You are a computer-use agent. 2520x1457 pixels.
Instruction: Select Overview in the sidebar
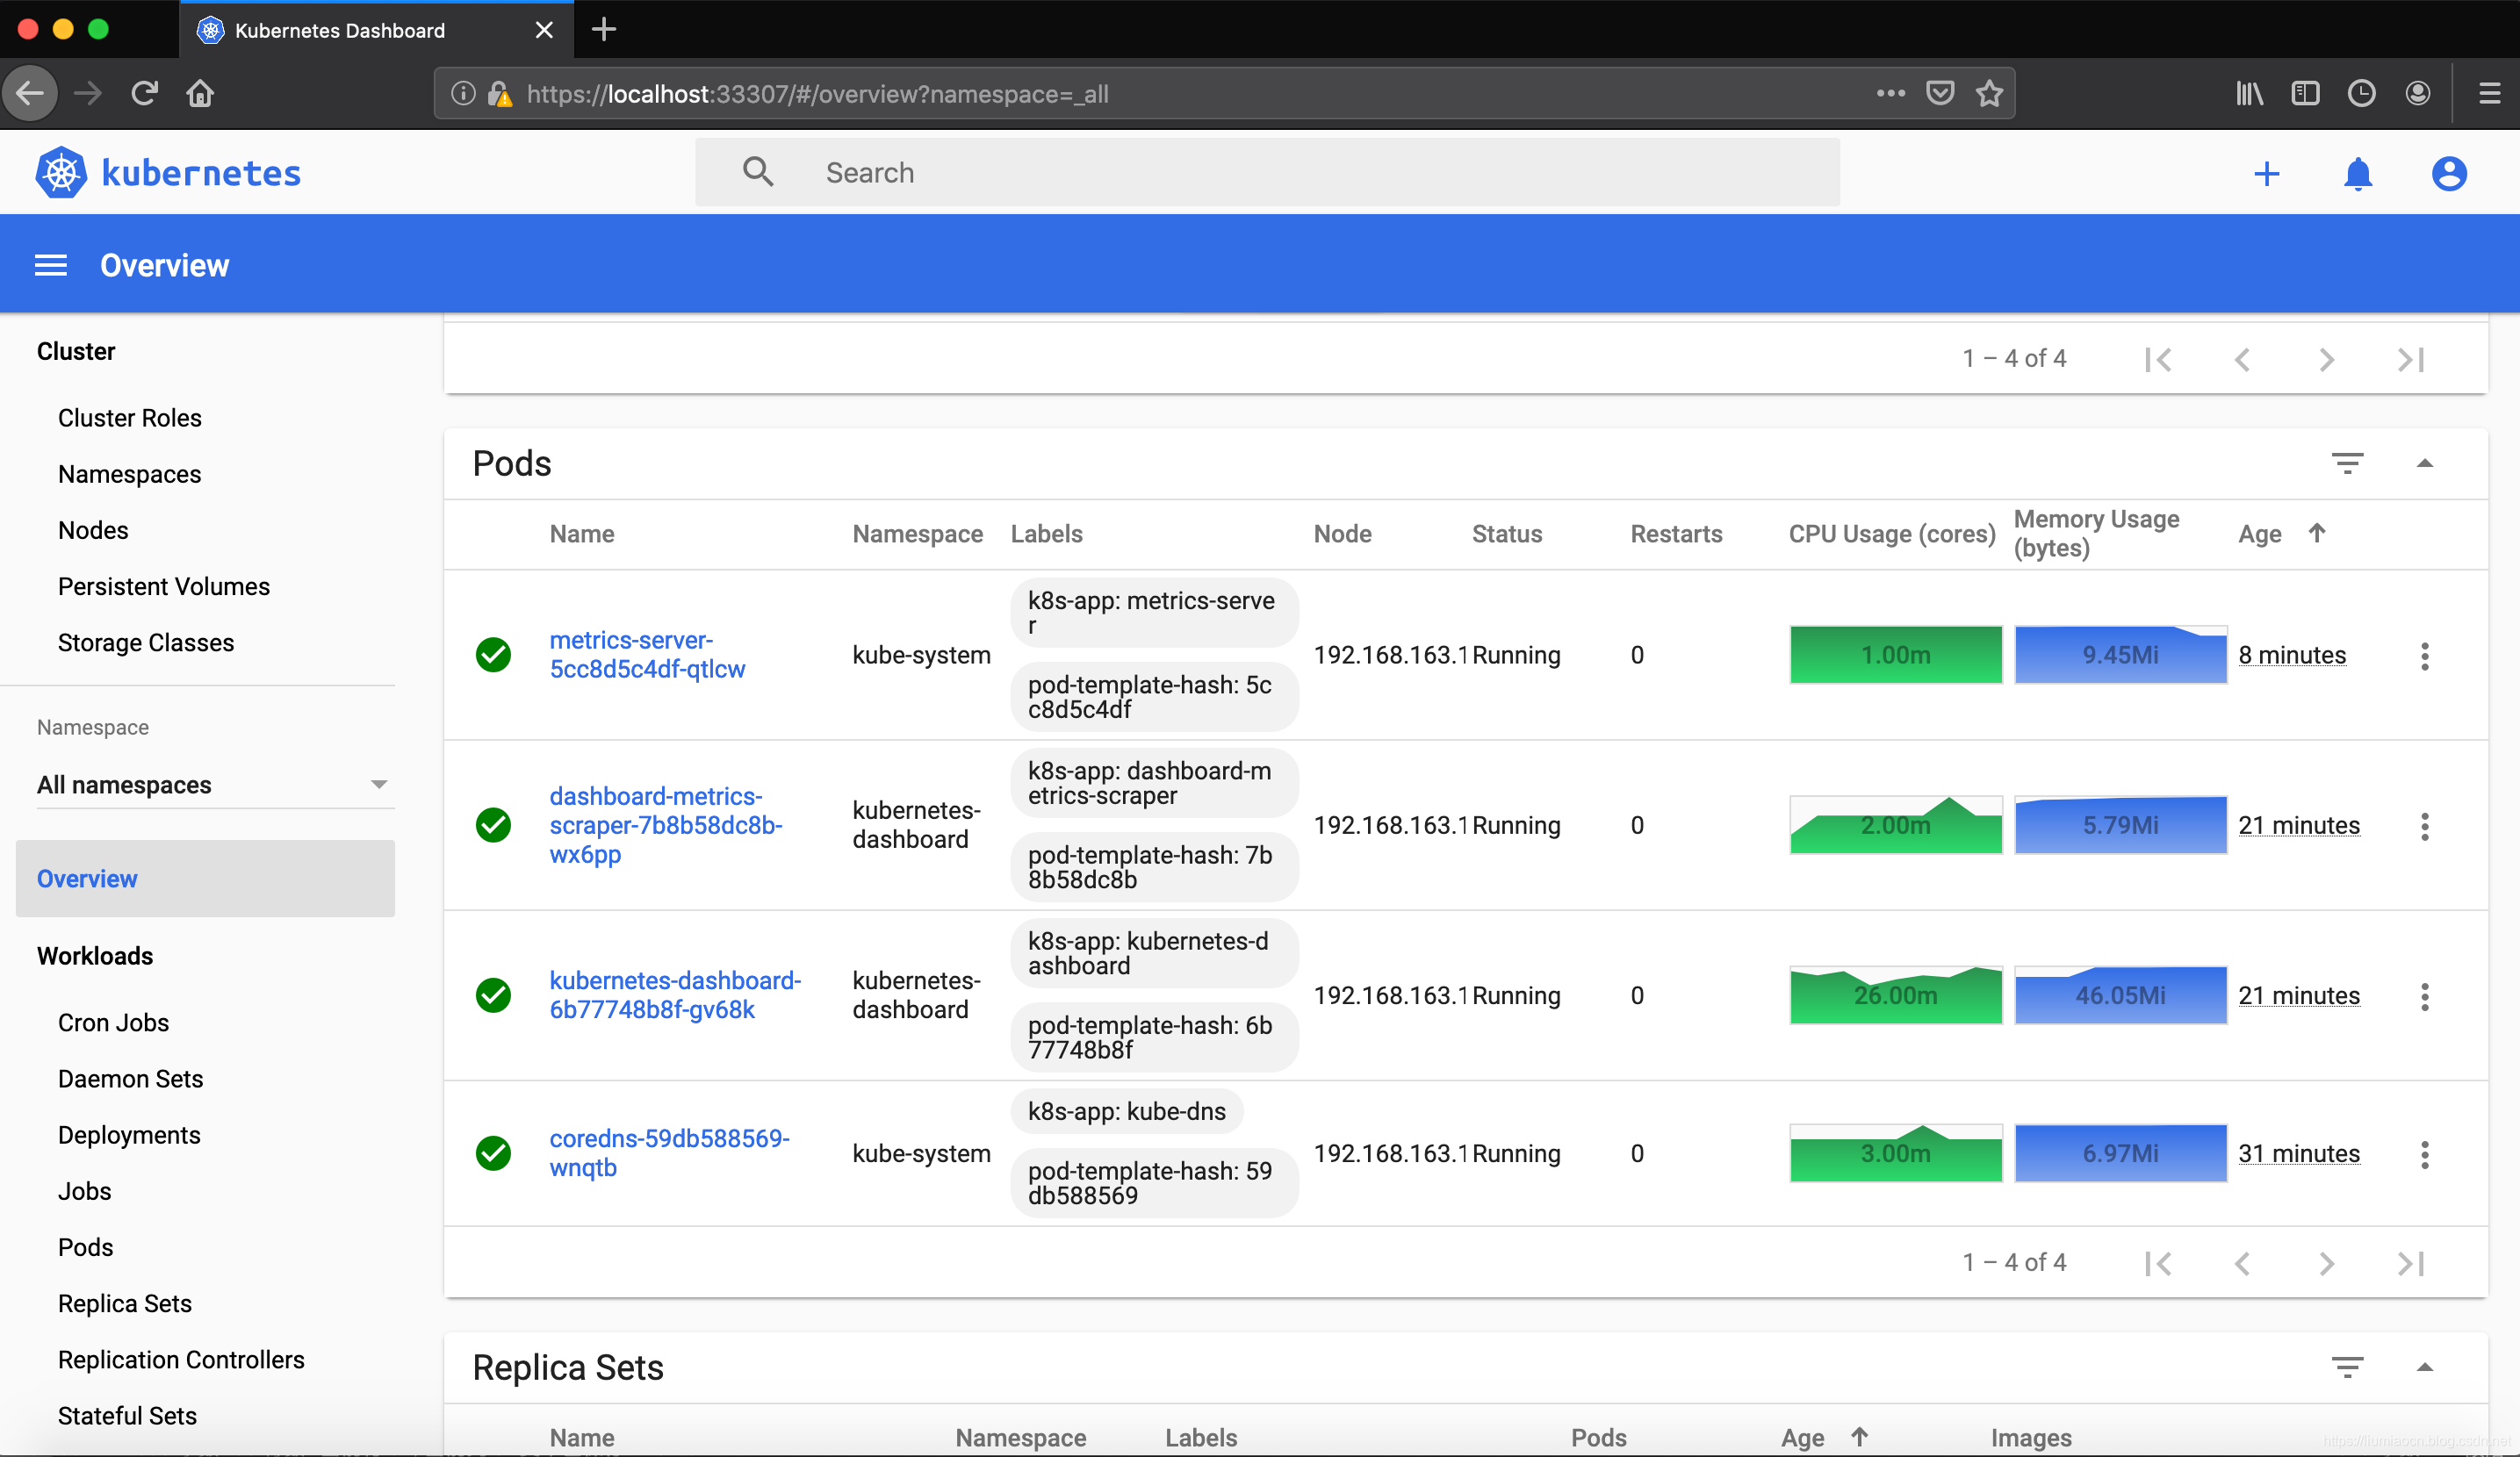[205, 879]
